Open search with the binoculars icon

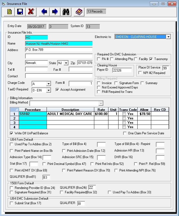[66, 12]
